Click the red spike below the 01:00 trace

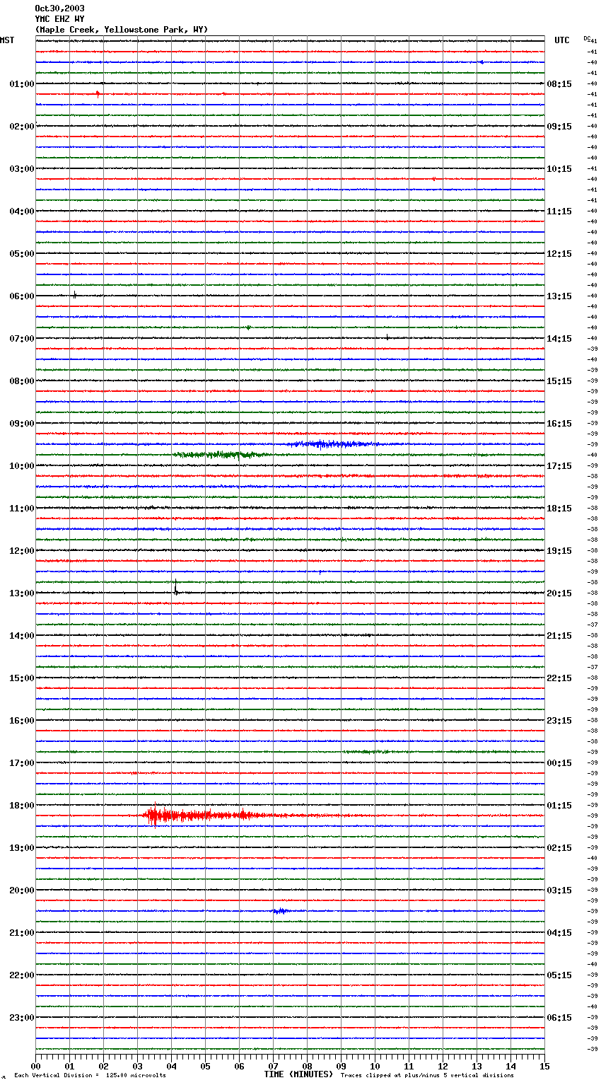point(98,93)
